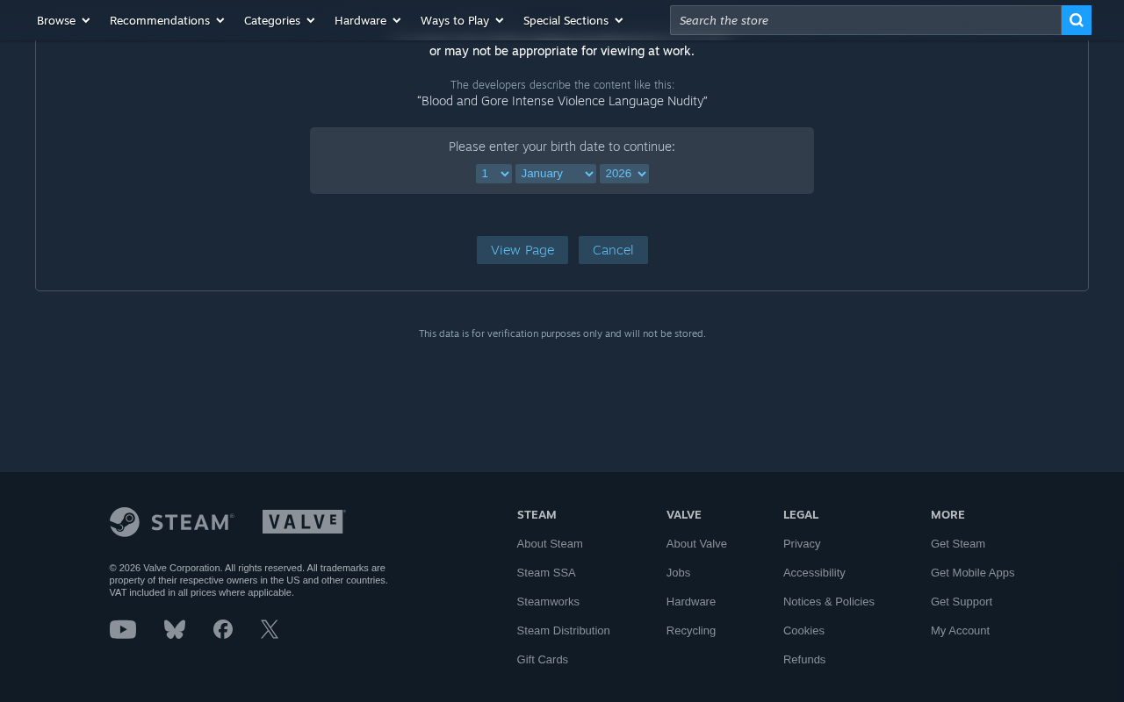1124x702 pixels.
Task: Expand the Special Sections menu
Action: pyautogui.click(x=573, y=20)
